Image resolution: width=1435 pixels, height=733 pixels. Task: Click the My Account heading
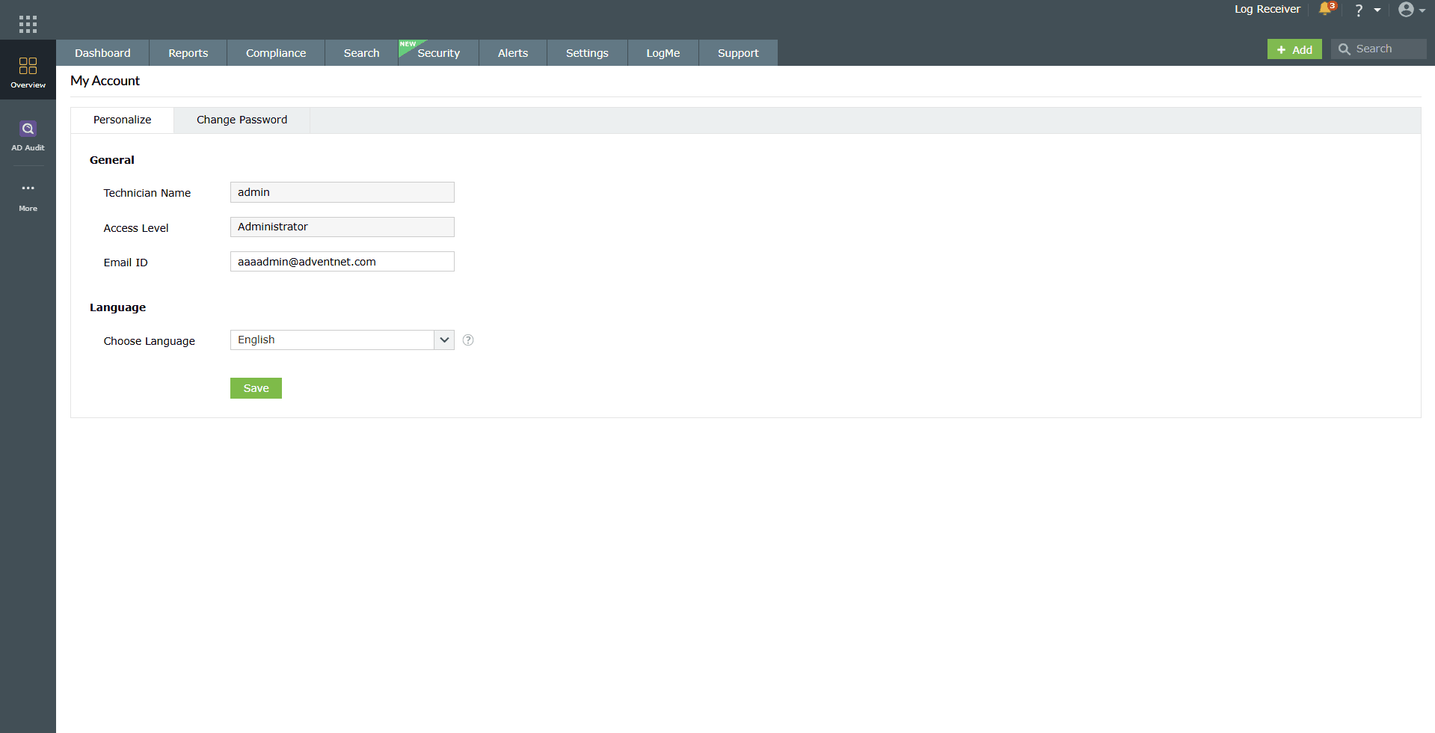tap(105, 81)
